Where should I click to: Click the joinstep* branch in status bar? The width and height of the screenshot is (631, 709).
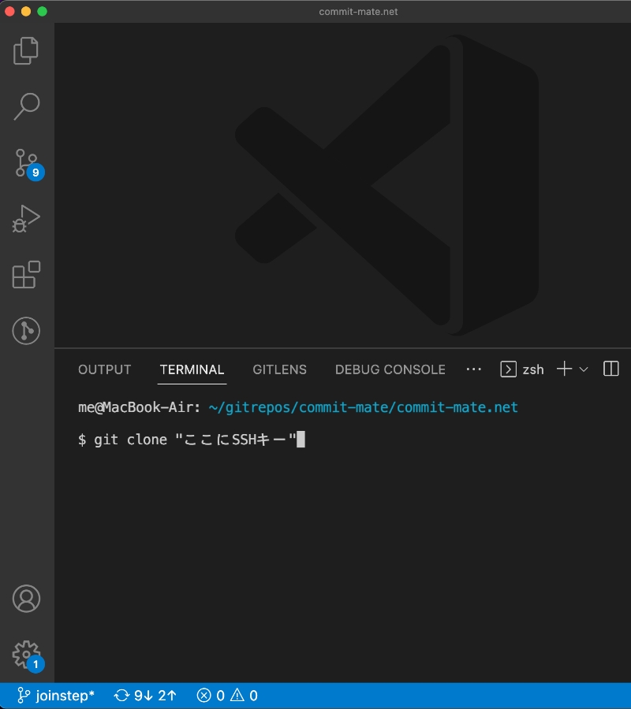55,696
